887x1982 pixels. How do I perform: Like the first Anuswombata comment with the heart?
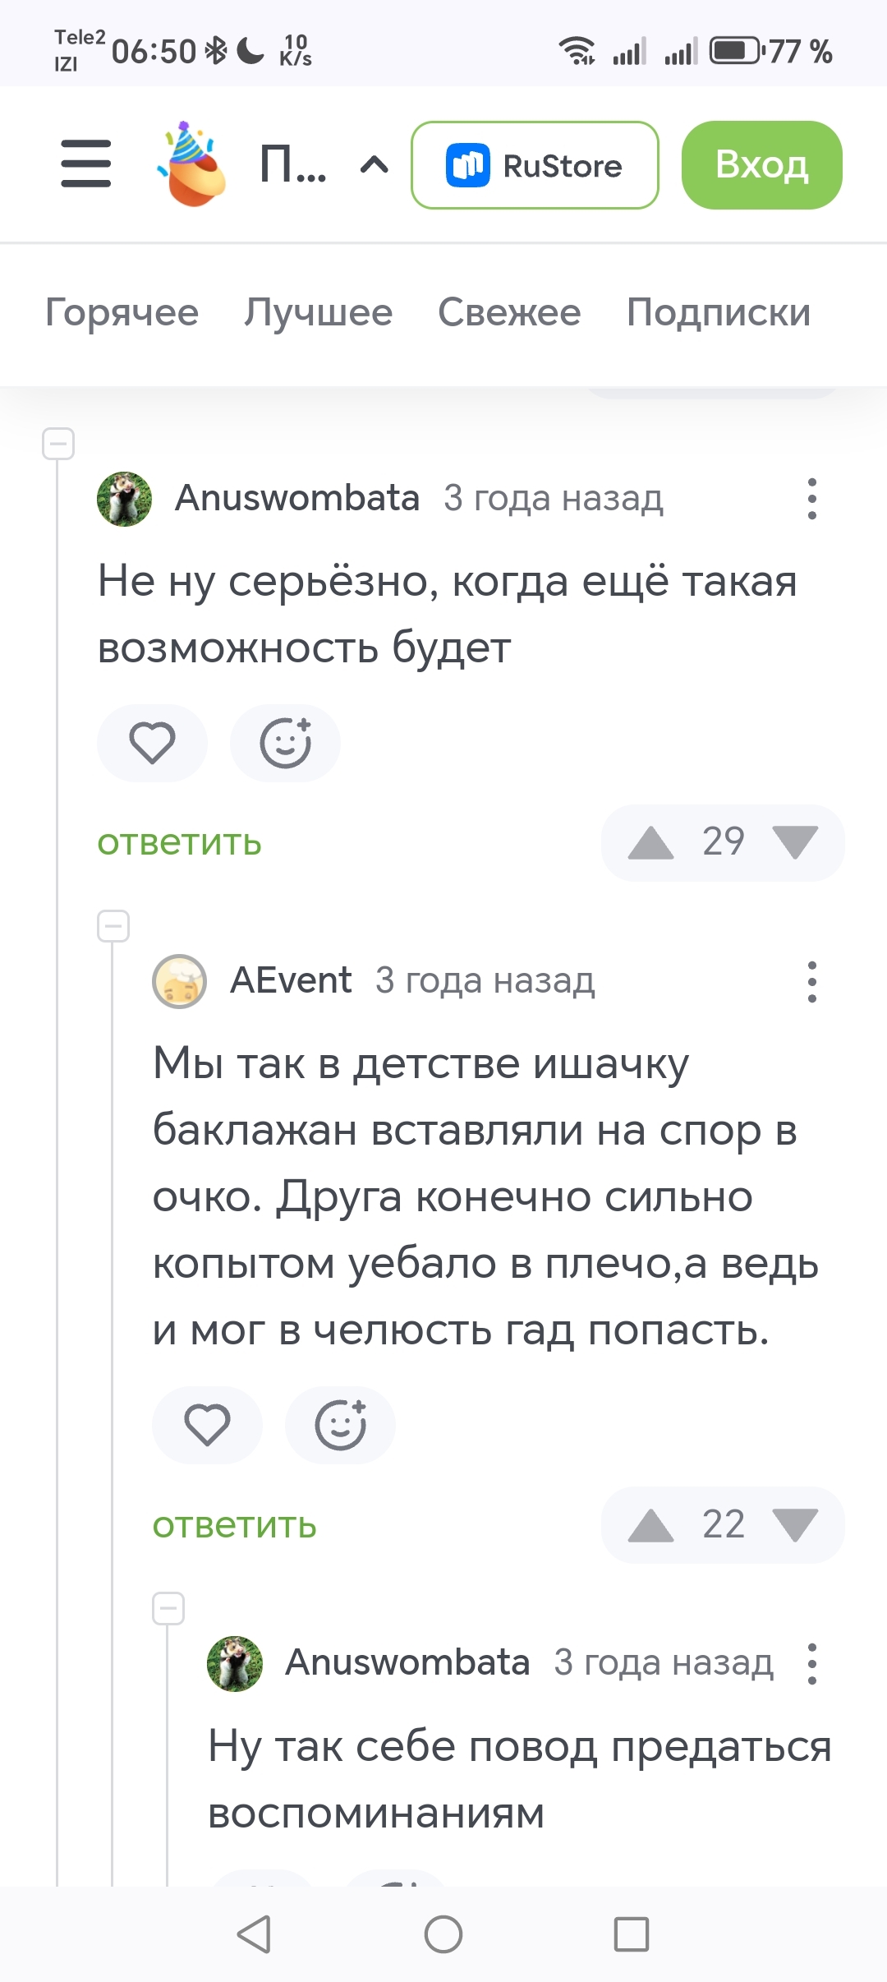tap(152, 743)
